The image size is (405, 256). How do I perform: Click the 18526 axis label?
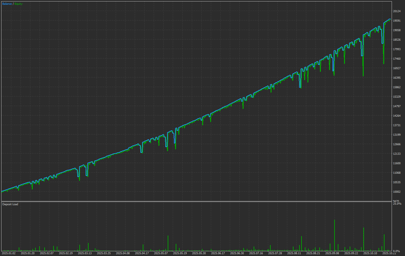pos(396,40)
